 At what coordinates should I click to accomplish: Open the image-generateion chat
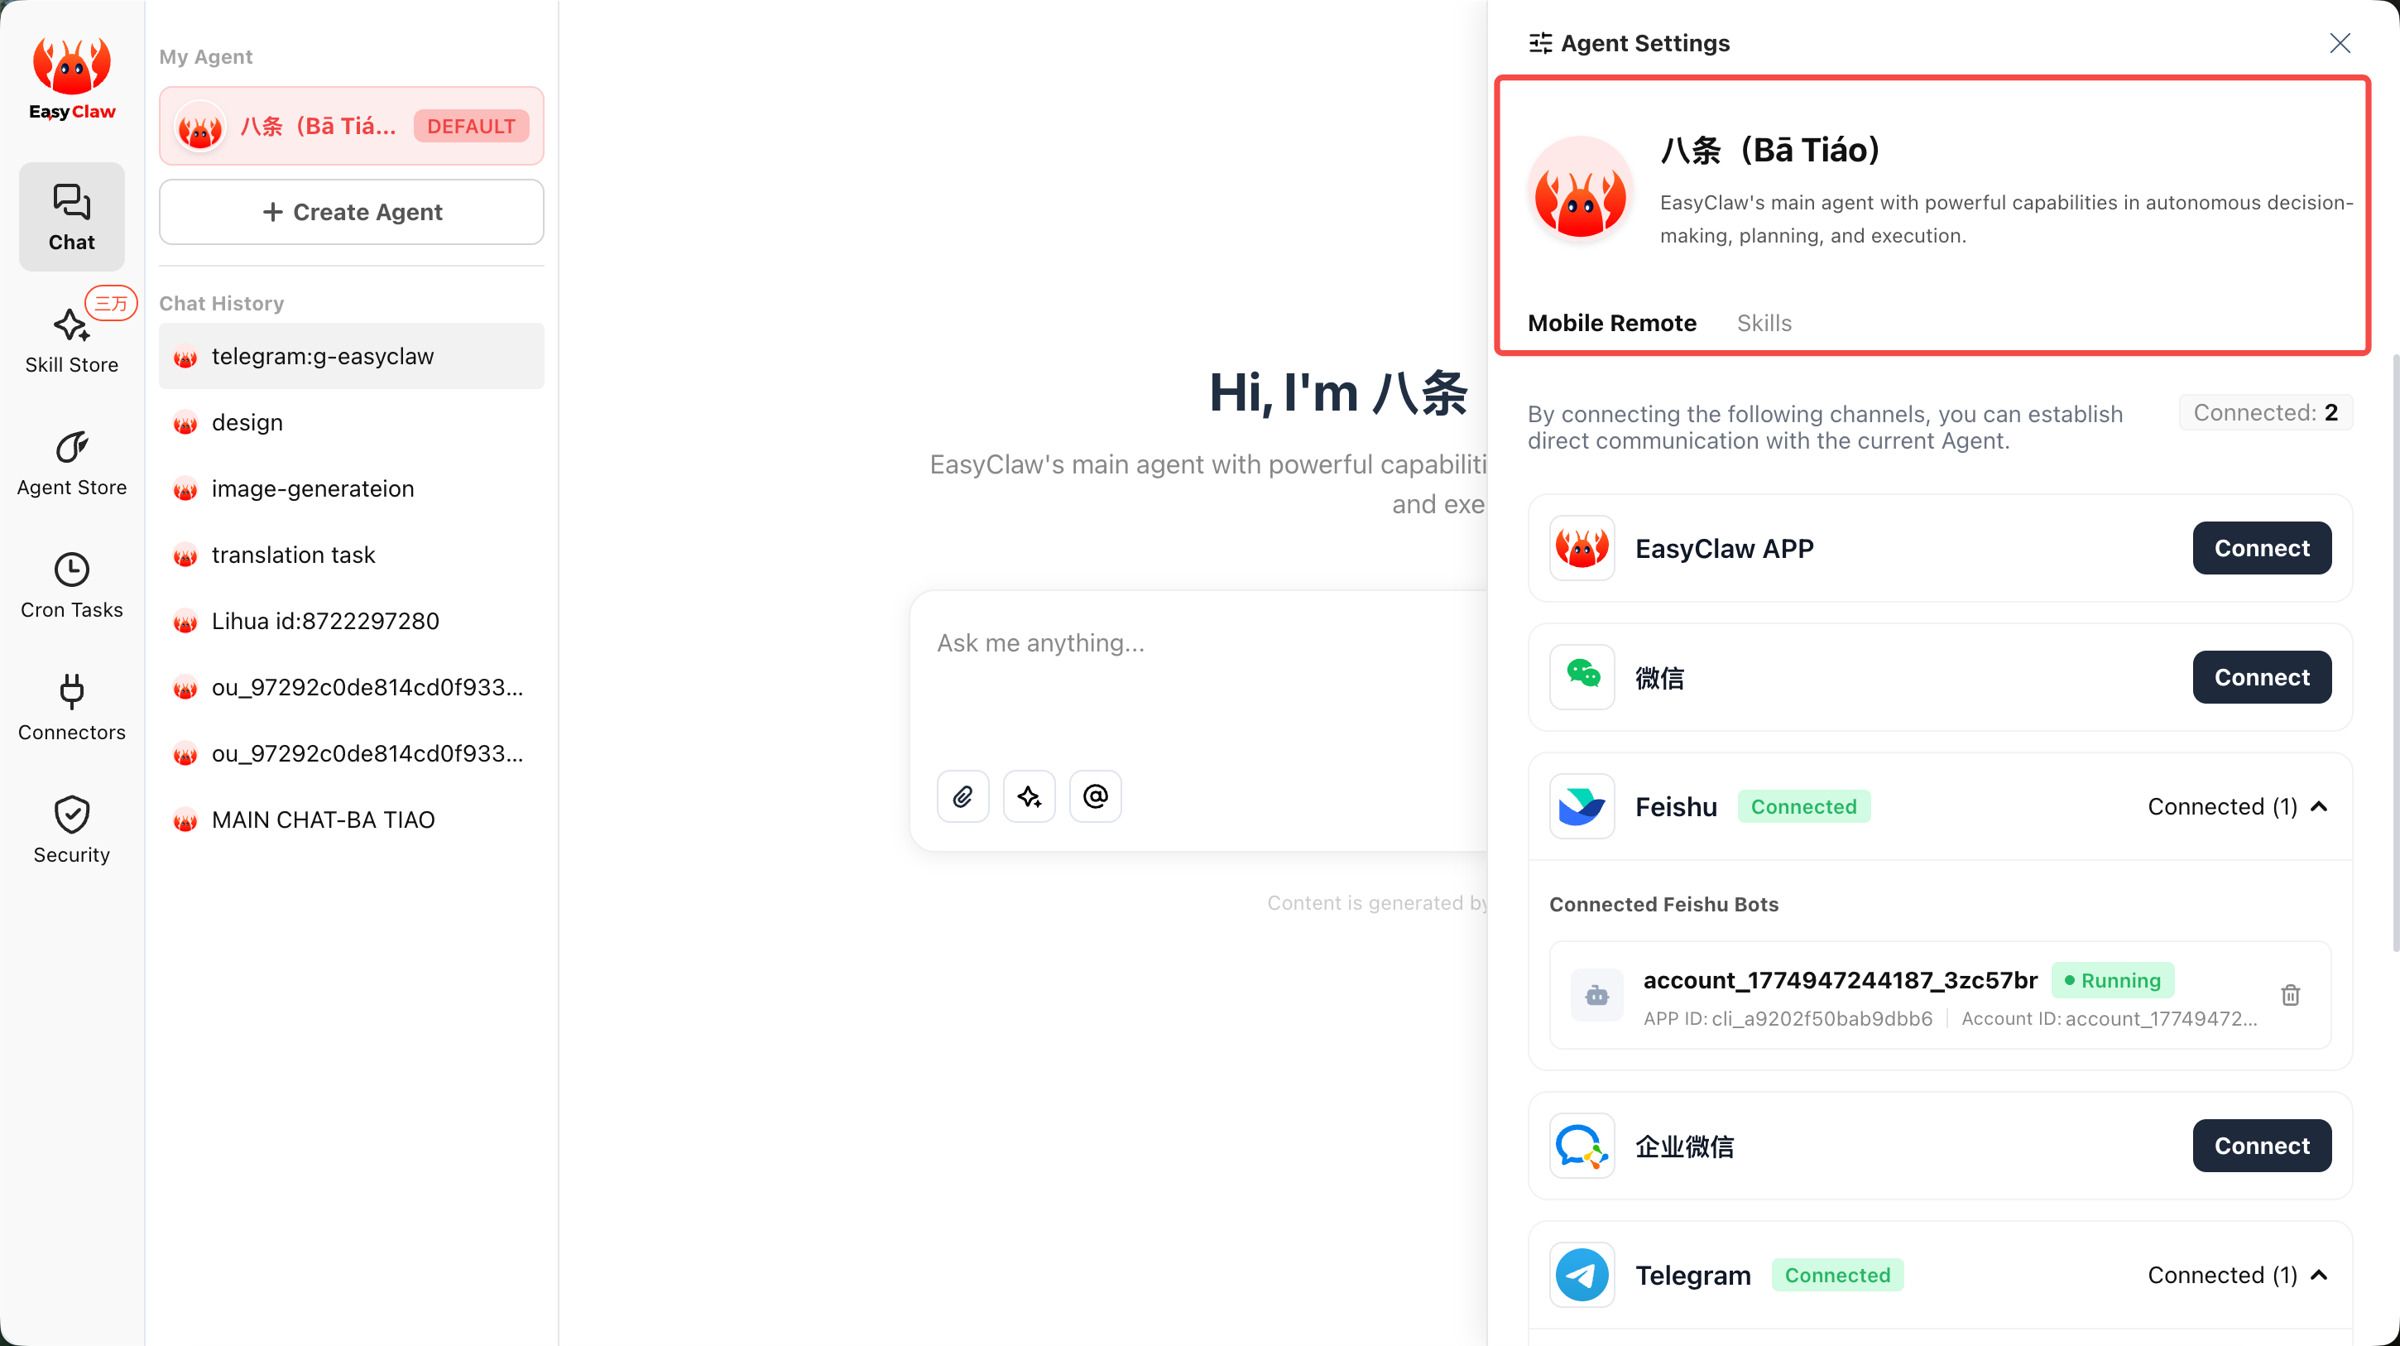tap(351, 488)
